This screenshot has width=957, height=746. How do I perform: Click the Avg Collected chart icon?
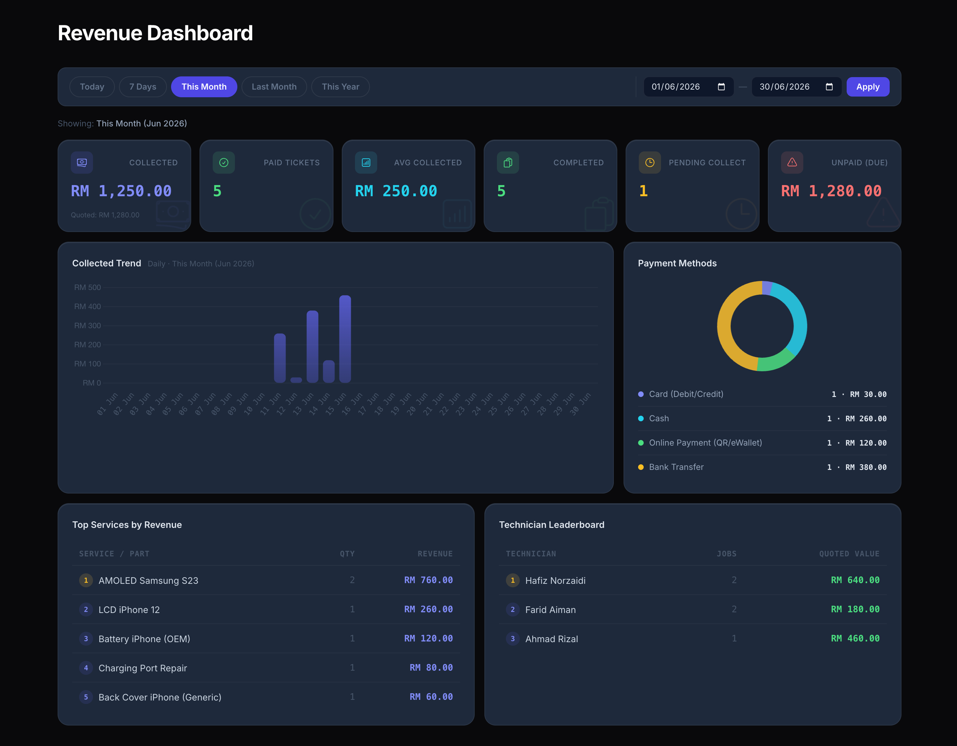pos(366,163)
